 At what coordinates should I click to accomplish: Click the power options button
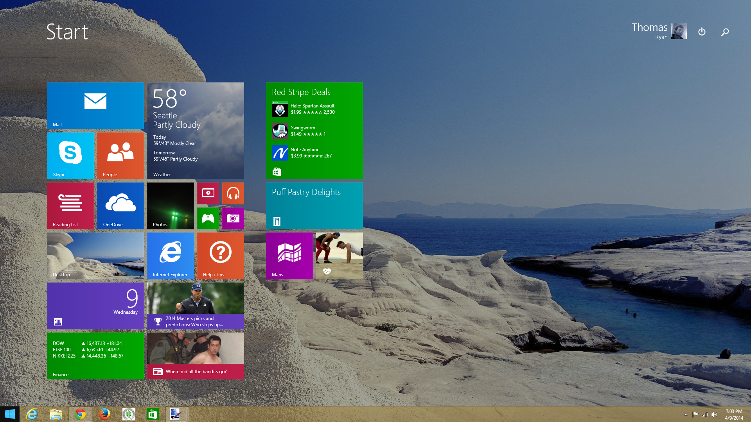[x=702, y=32]
